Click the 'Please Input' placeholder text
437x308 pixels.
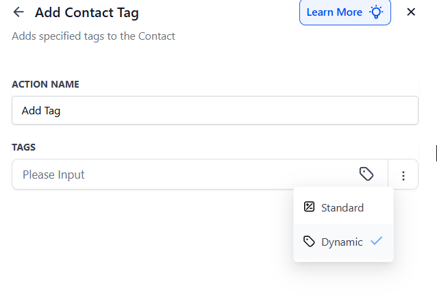53,175
